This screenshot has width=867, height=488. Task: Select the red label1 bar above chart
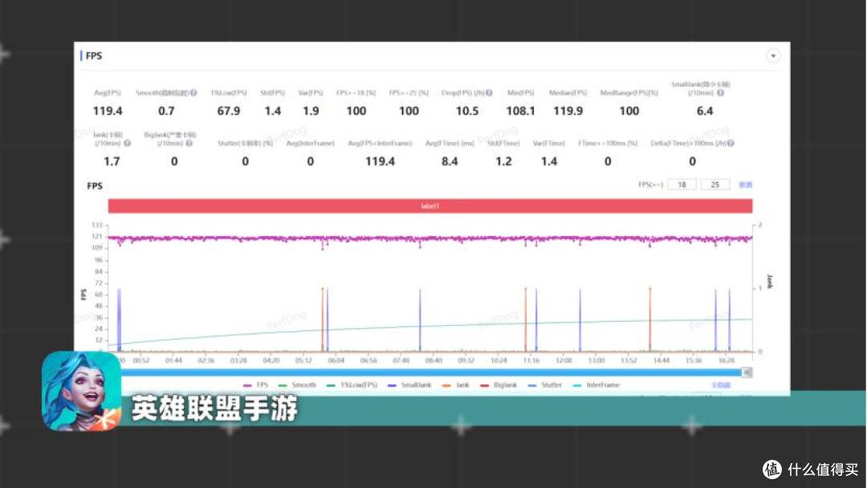tap(430, 206)
